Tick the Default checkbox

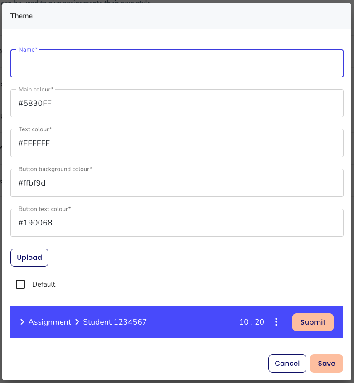[20, 284]
